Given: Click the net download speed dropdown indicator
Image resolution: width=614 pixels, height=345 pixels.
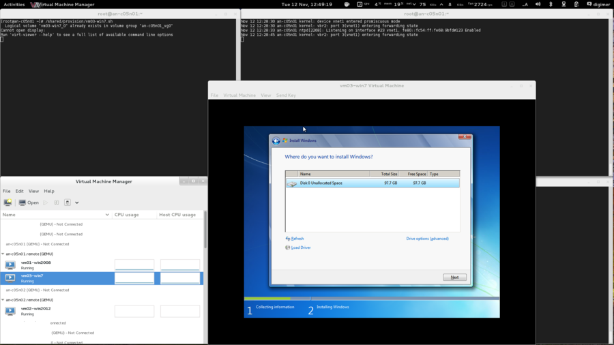Looking at the screenshot, I should pyautogui.click(x=414, y=4).
